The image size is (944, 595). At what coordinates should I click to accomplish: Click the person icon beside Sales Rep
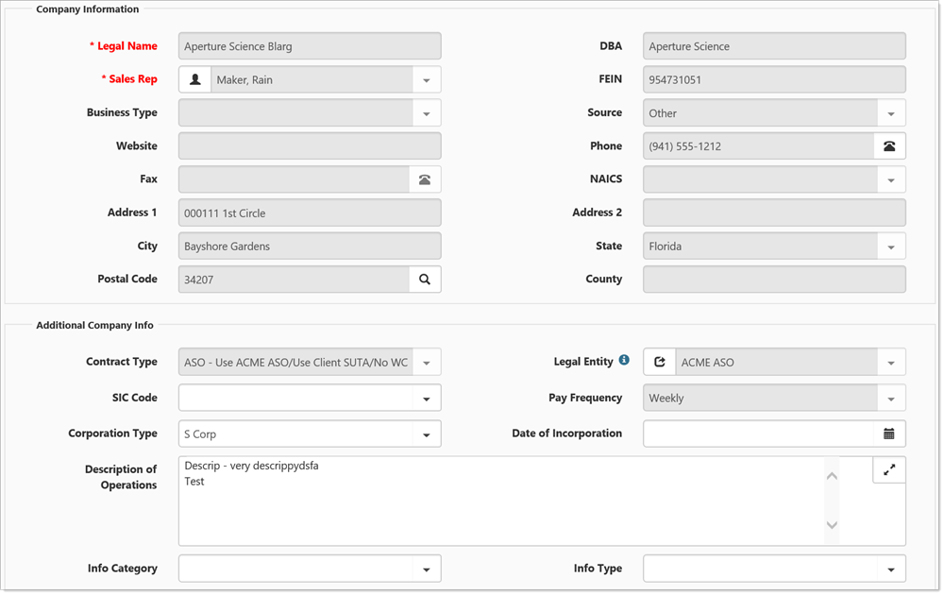point(194,79)
